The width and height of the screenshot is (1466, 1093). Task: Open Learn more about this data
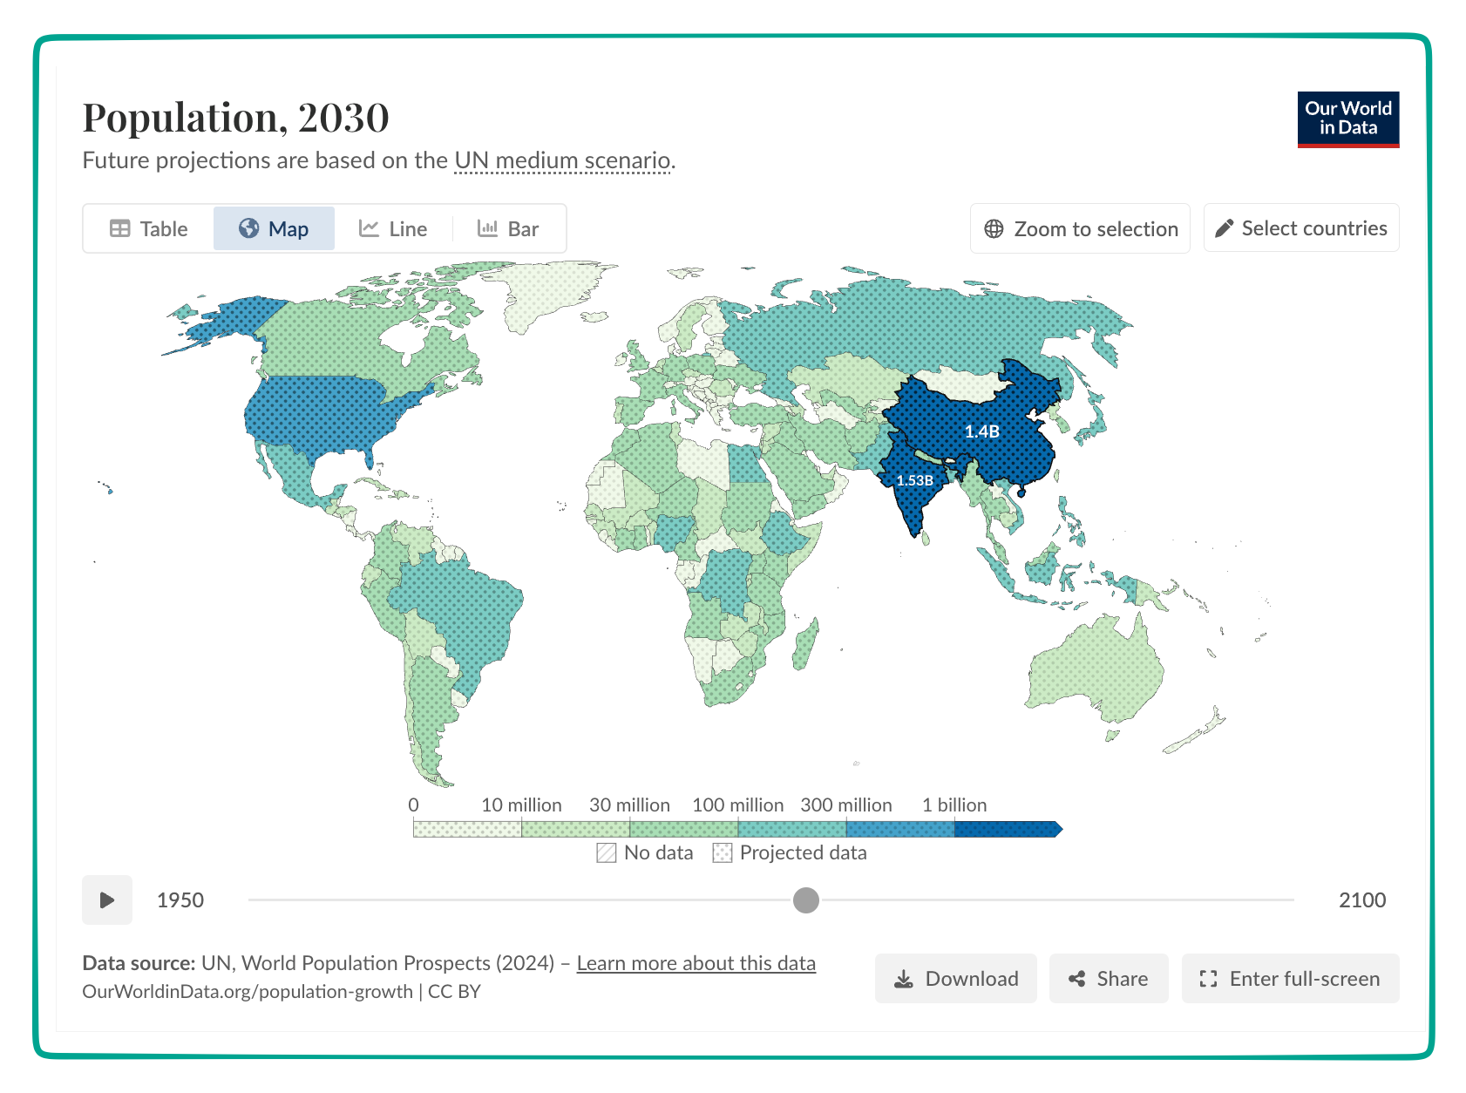click(696, 963)
